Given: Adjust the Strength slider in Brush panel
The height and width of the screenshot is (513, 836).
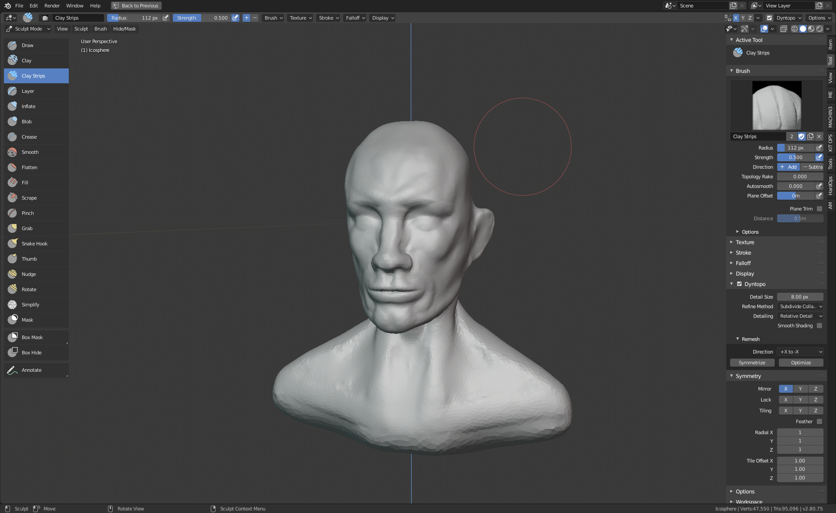Looking at the screenshot, I should (796, 157).
